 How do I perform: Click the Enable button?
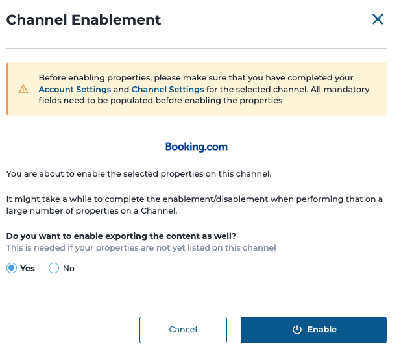click(x=313, y=330)
